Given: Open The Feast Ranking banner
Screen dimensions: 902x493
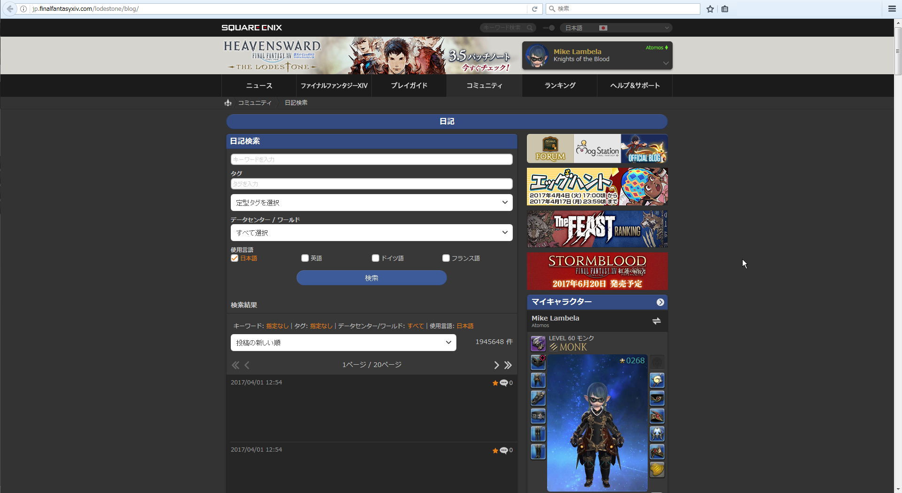Looking at the screenshot, I should click(597, 229).
